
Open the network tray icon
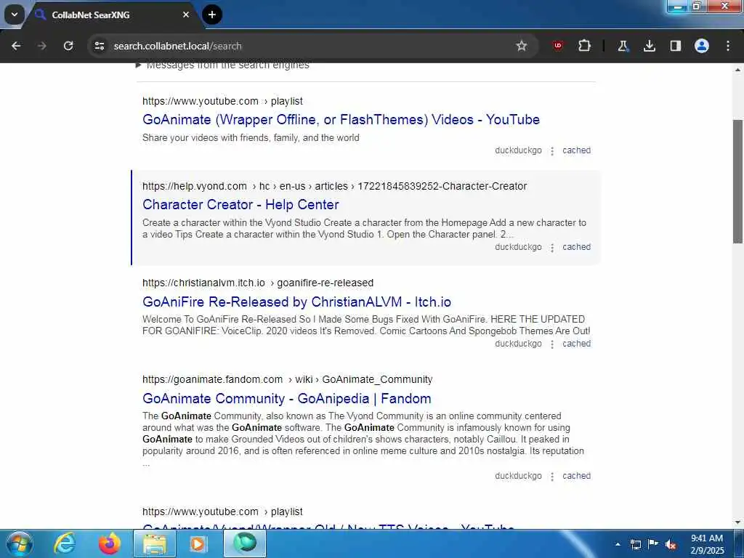(635, 544)
